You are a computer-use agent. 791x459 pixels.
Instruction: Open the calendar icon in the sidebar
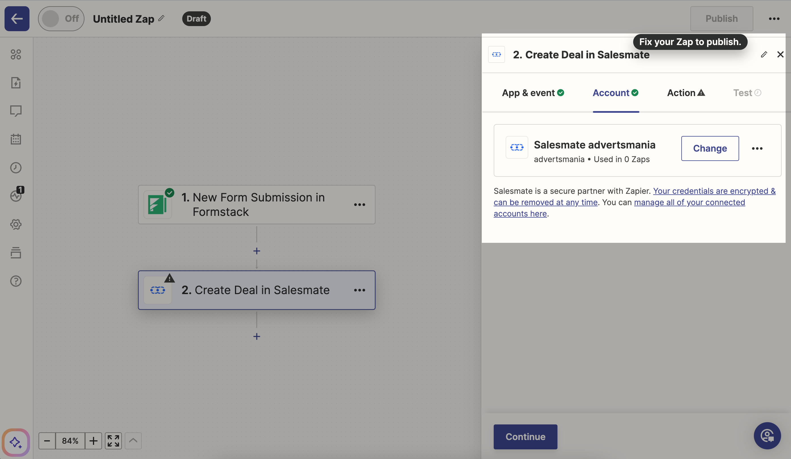(16, 139)
